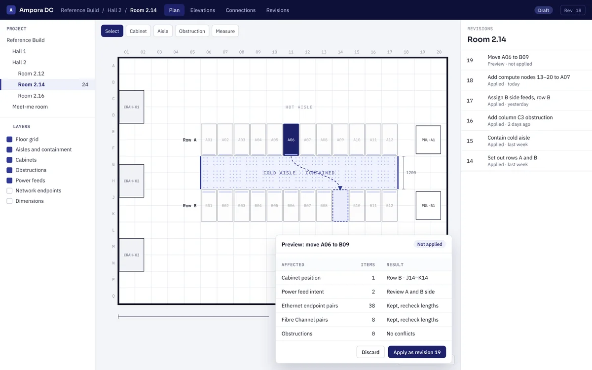The height and width of the screenshot is (370, 592).
Task: Select cabinet A01 in Row A
Action: pyautogui.click(x=209, y=140)
